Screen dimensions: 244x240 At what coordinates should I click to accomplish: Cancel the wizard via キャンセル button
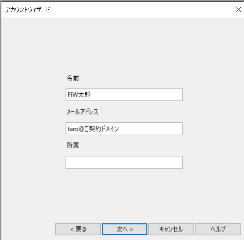[x=171, y=229]
